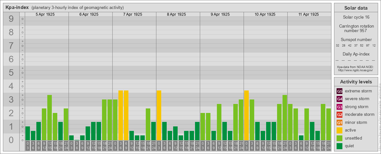Click the light green unsettled legend swatch
Screen dimensions: 381x154
[x=339, y=138]
